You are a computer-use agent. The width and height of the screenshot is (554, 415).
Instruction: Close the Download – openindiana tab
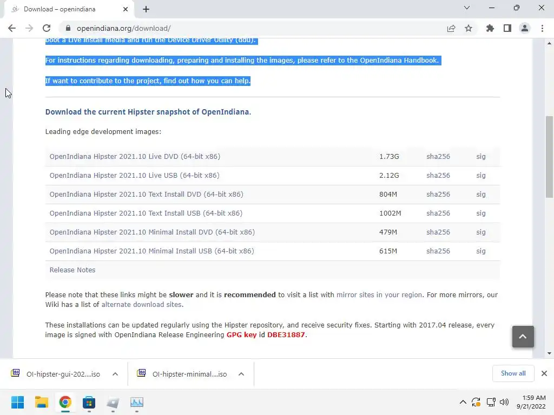click(x=126, y=9)
